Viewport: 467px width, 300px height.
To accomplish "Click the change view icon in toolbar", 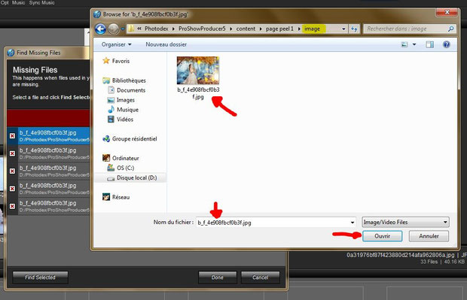I will pos(404,44).
